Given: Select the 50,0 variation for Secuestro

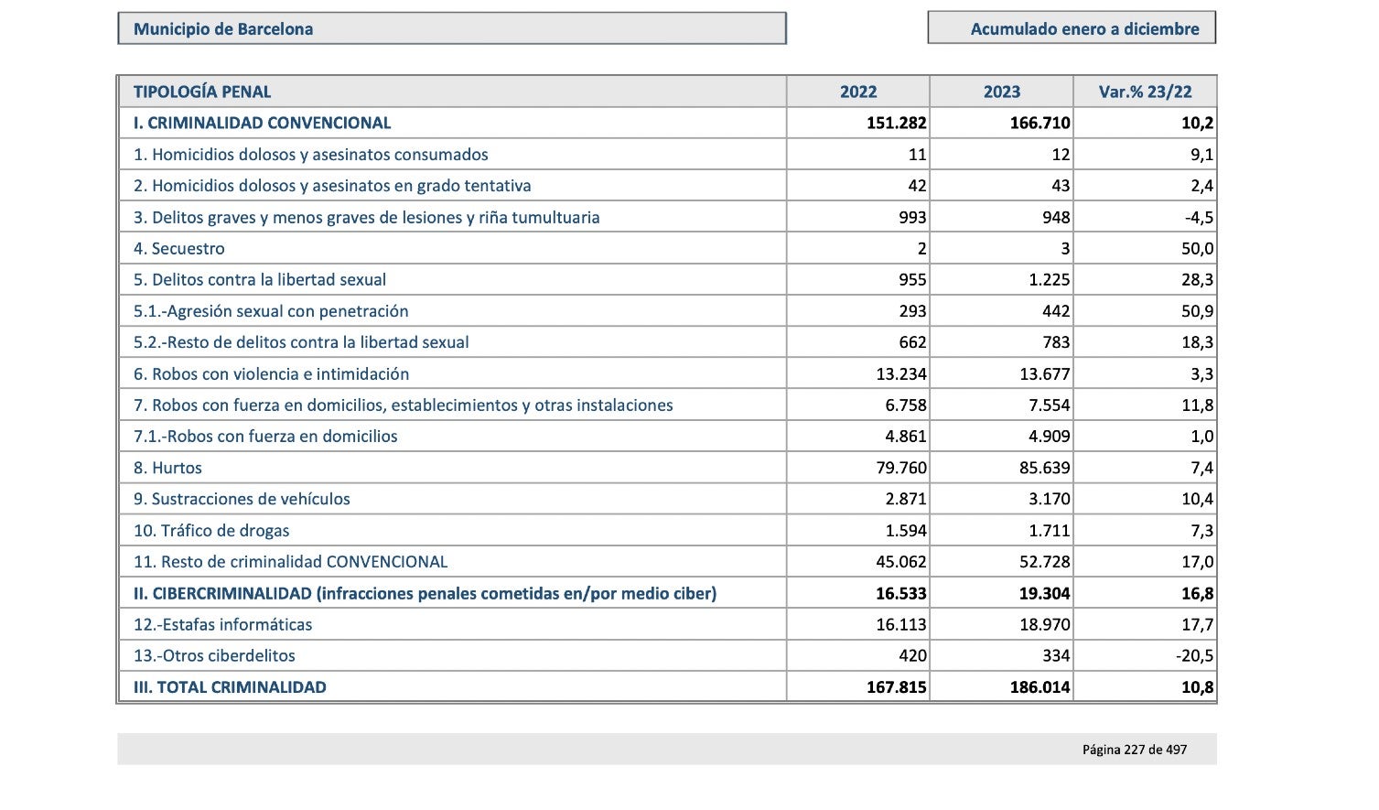Looking at the screenshot, I should pyautogui.click(x=1198, y=248).
